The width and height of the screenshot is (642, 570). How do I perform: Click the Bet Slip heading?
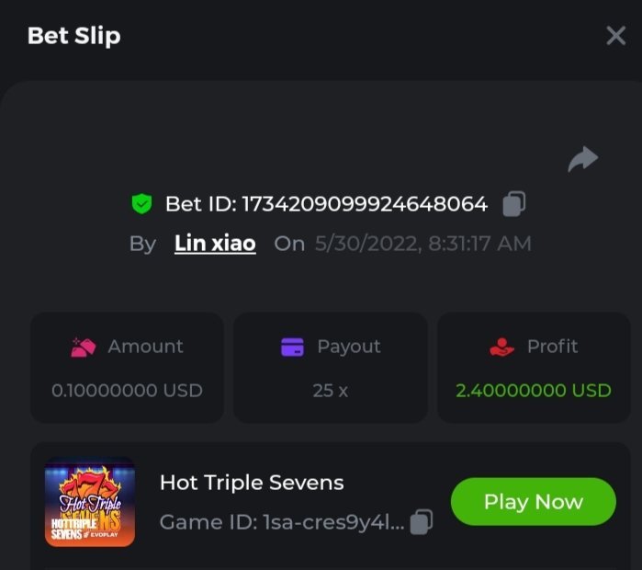73,36
